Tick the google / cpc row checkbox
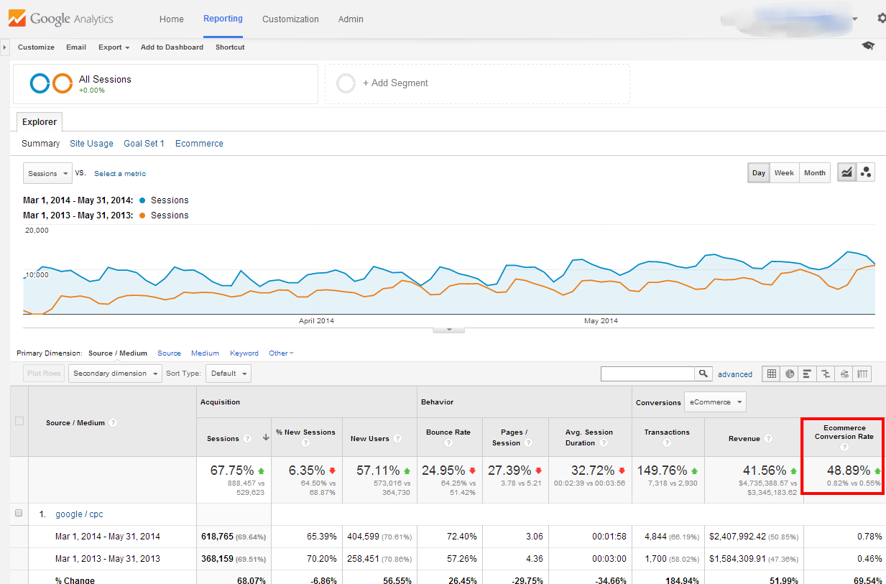The width and height of the screenshot is (886, 584). (19, 514)
